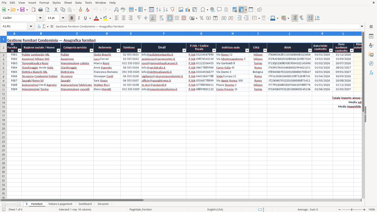
Task: Click the zoom in plus button
Action: click(x=364, y=209)
